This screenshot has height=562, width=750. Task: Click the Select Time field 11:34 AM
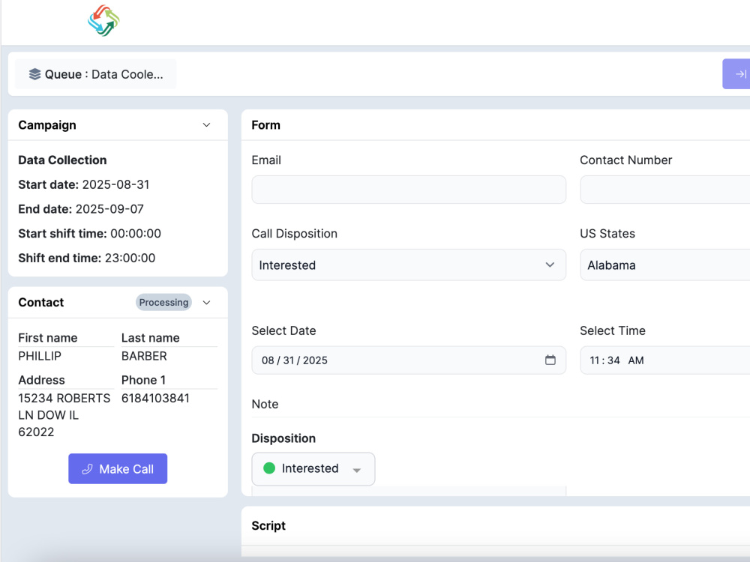click(x=664, y=360)
